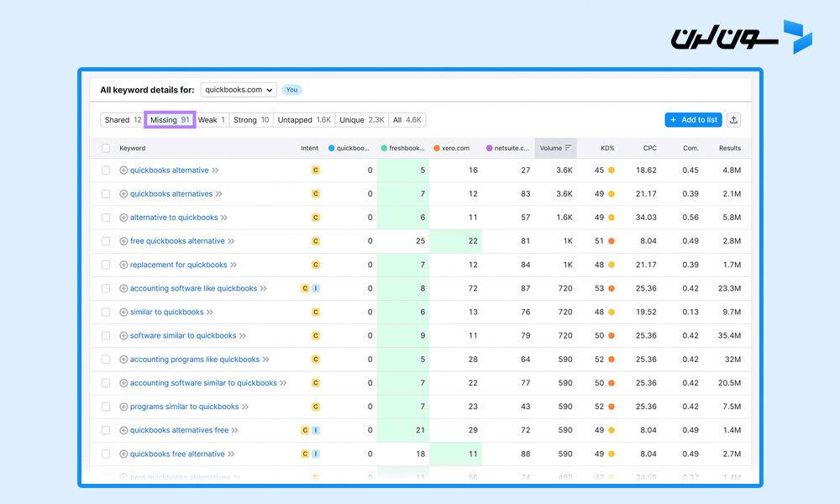
Task: Click commercial intent badge for 'programs similar to quickbooks'
Action: (316, 407)
